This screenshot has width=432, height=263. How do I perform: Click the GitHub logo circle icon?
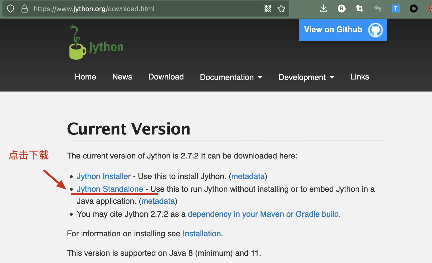pos(375,30)
